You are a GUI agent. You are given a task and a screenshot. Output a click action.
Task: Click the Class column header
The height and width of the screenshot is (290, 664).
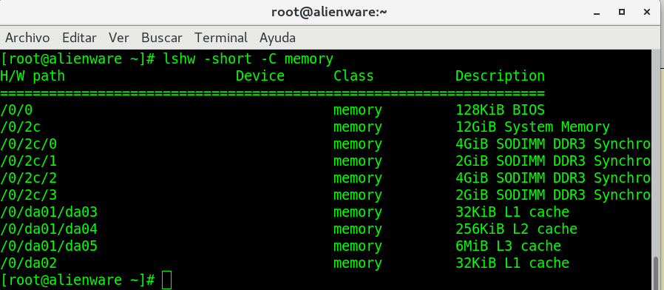click(x=353, y=76)
